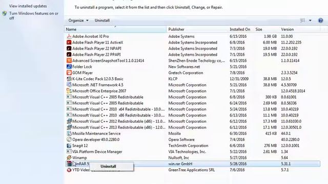Image resolution: width=328 pixels, height=184 pixels.
Task: Click the YTD Video Downloader icon
Action: [69, 170]
